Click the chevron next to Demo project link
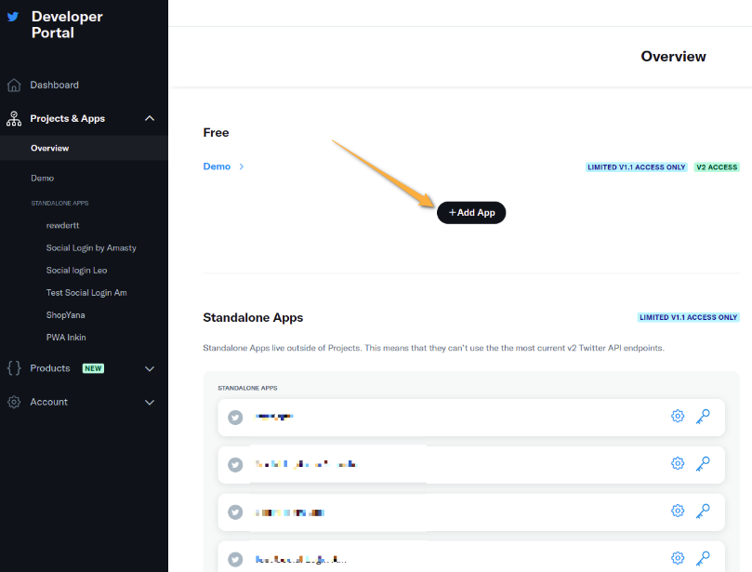This screenshot has width=752, height=572. point(242,166)
